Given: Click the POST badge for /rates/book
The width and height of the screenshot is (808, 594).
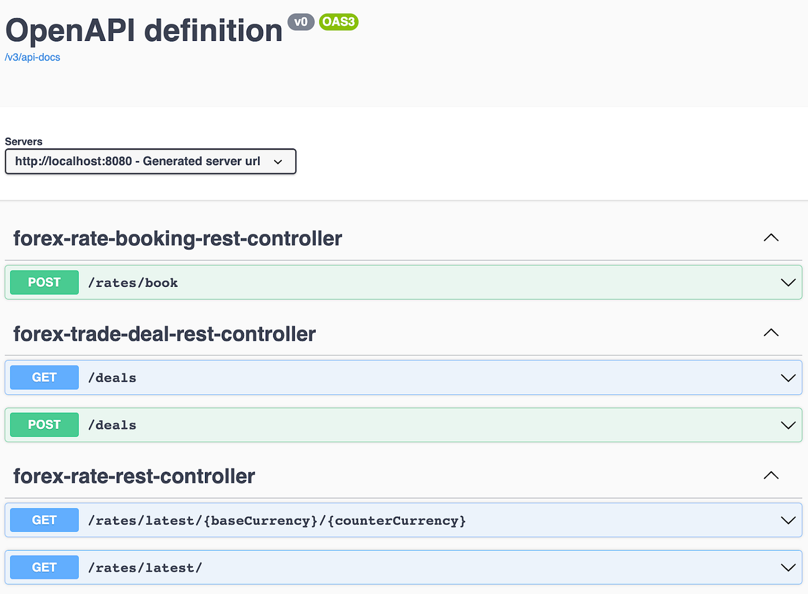Looking at the screenshot, I should coord(44,282).
